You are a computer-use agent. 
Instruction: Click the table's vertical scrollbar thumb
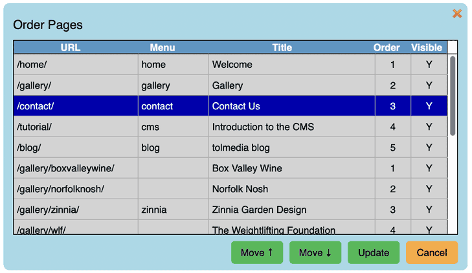(453, 95)
